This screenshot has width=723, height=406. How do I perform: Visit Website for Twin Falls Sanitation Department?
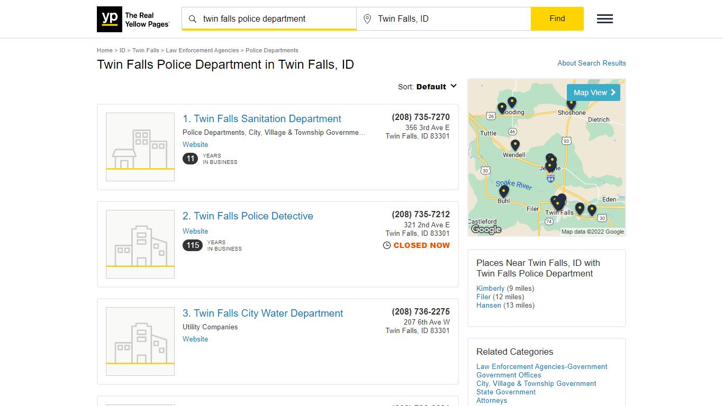point(195,144)
